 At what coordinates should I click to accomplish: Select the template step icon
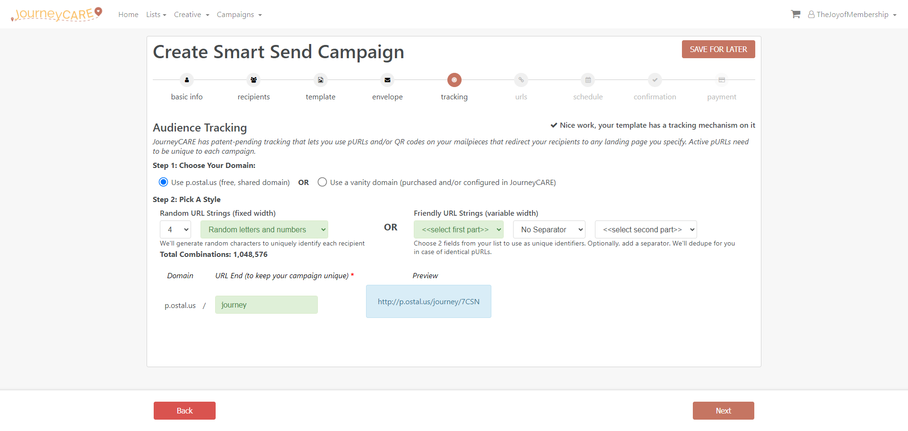(x=321, y=80)
